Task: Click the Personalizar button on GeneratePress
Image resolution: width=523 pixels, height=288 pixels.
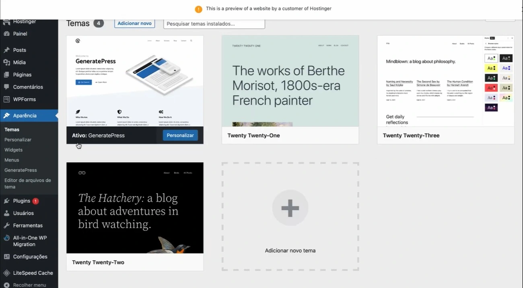Action: click(180, 136)
